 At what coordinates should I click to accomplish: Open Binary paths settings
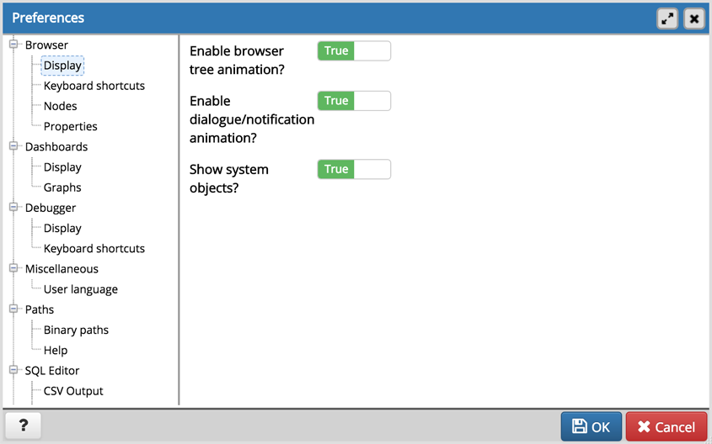coord(76,330)
